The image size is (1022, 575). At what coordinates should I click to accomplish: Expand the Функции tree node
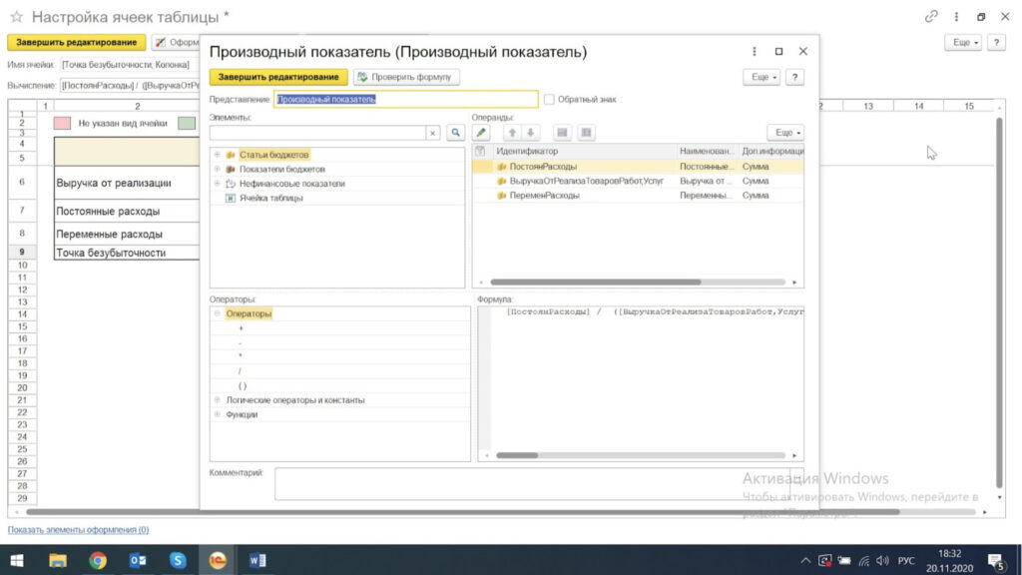pyautogui.click(x=217, y=414)
